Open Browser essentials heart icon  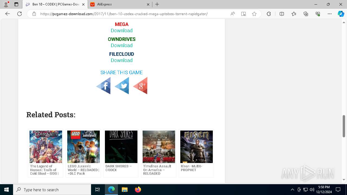click(318, 14)
